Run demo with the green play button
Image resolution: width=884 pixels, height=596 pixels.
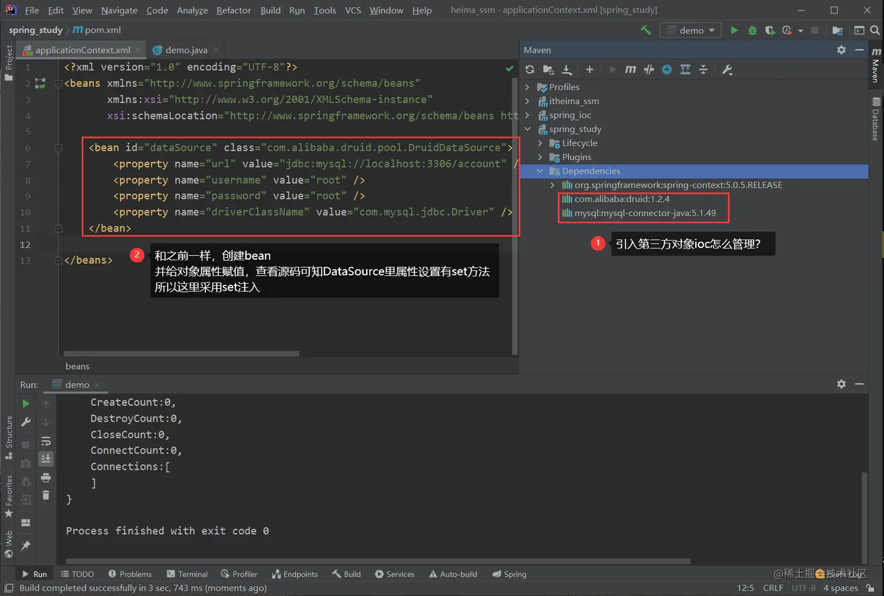tap(734, 30)
